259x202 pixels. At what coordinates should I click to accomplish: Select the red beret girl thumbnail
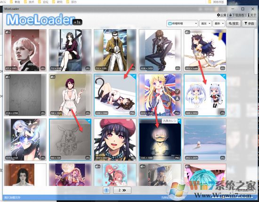point(115,140)
